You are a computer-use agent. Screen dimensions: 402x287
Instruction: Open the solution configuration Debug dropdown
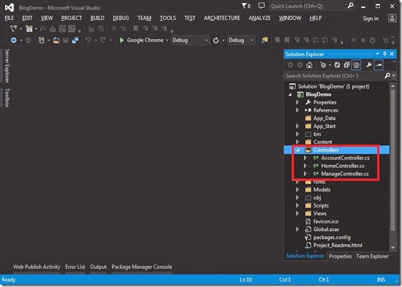coord(190,40)
